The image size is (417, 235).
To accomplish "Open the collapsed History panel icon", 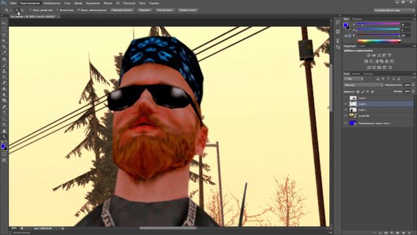I will (338, 23).
